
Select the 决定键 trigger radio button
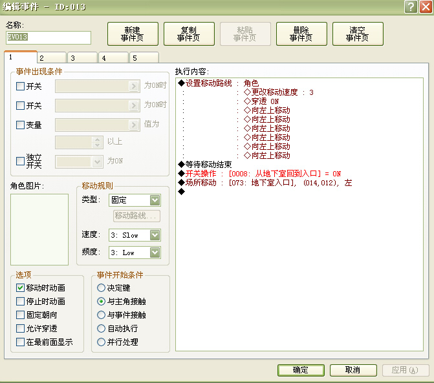pyautogui.click(x=102, y=287)
